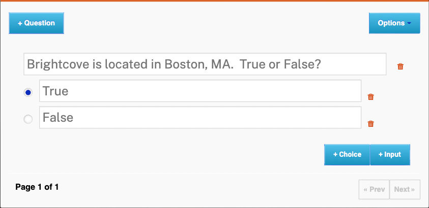This screenshot has height=208, width=429.
Task: Click the plus sign on Question button
Action: pos(20,23)
